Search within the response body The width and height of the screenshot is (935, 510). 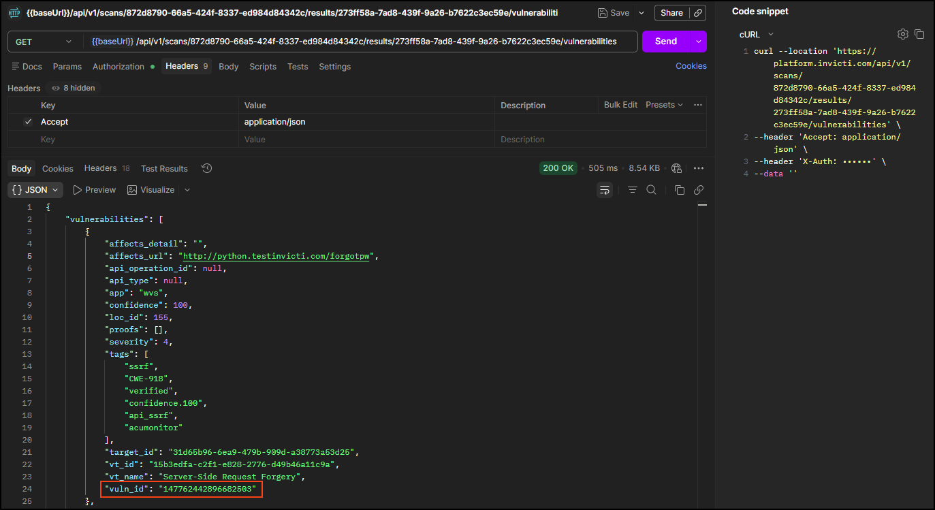click(x=651, y=190)
